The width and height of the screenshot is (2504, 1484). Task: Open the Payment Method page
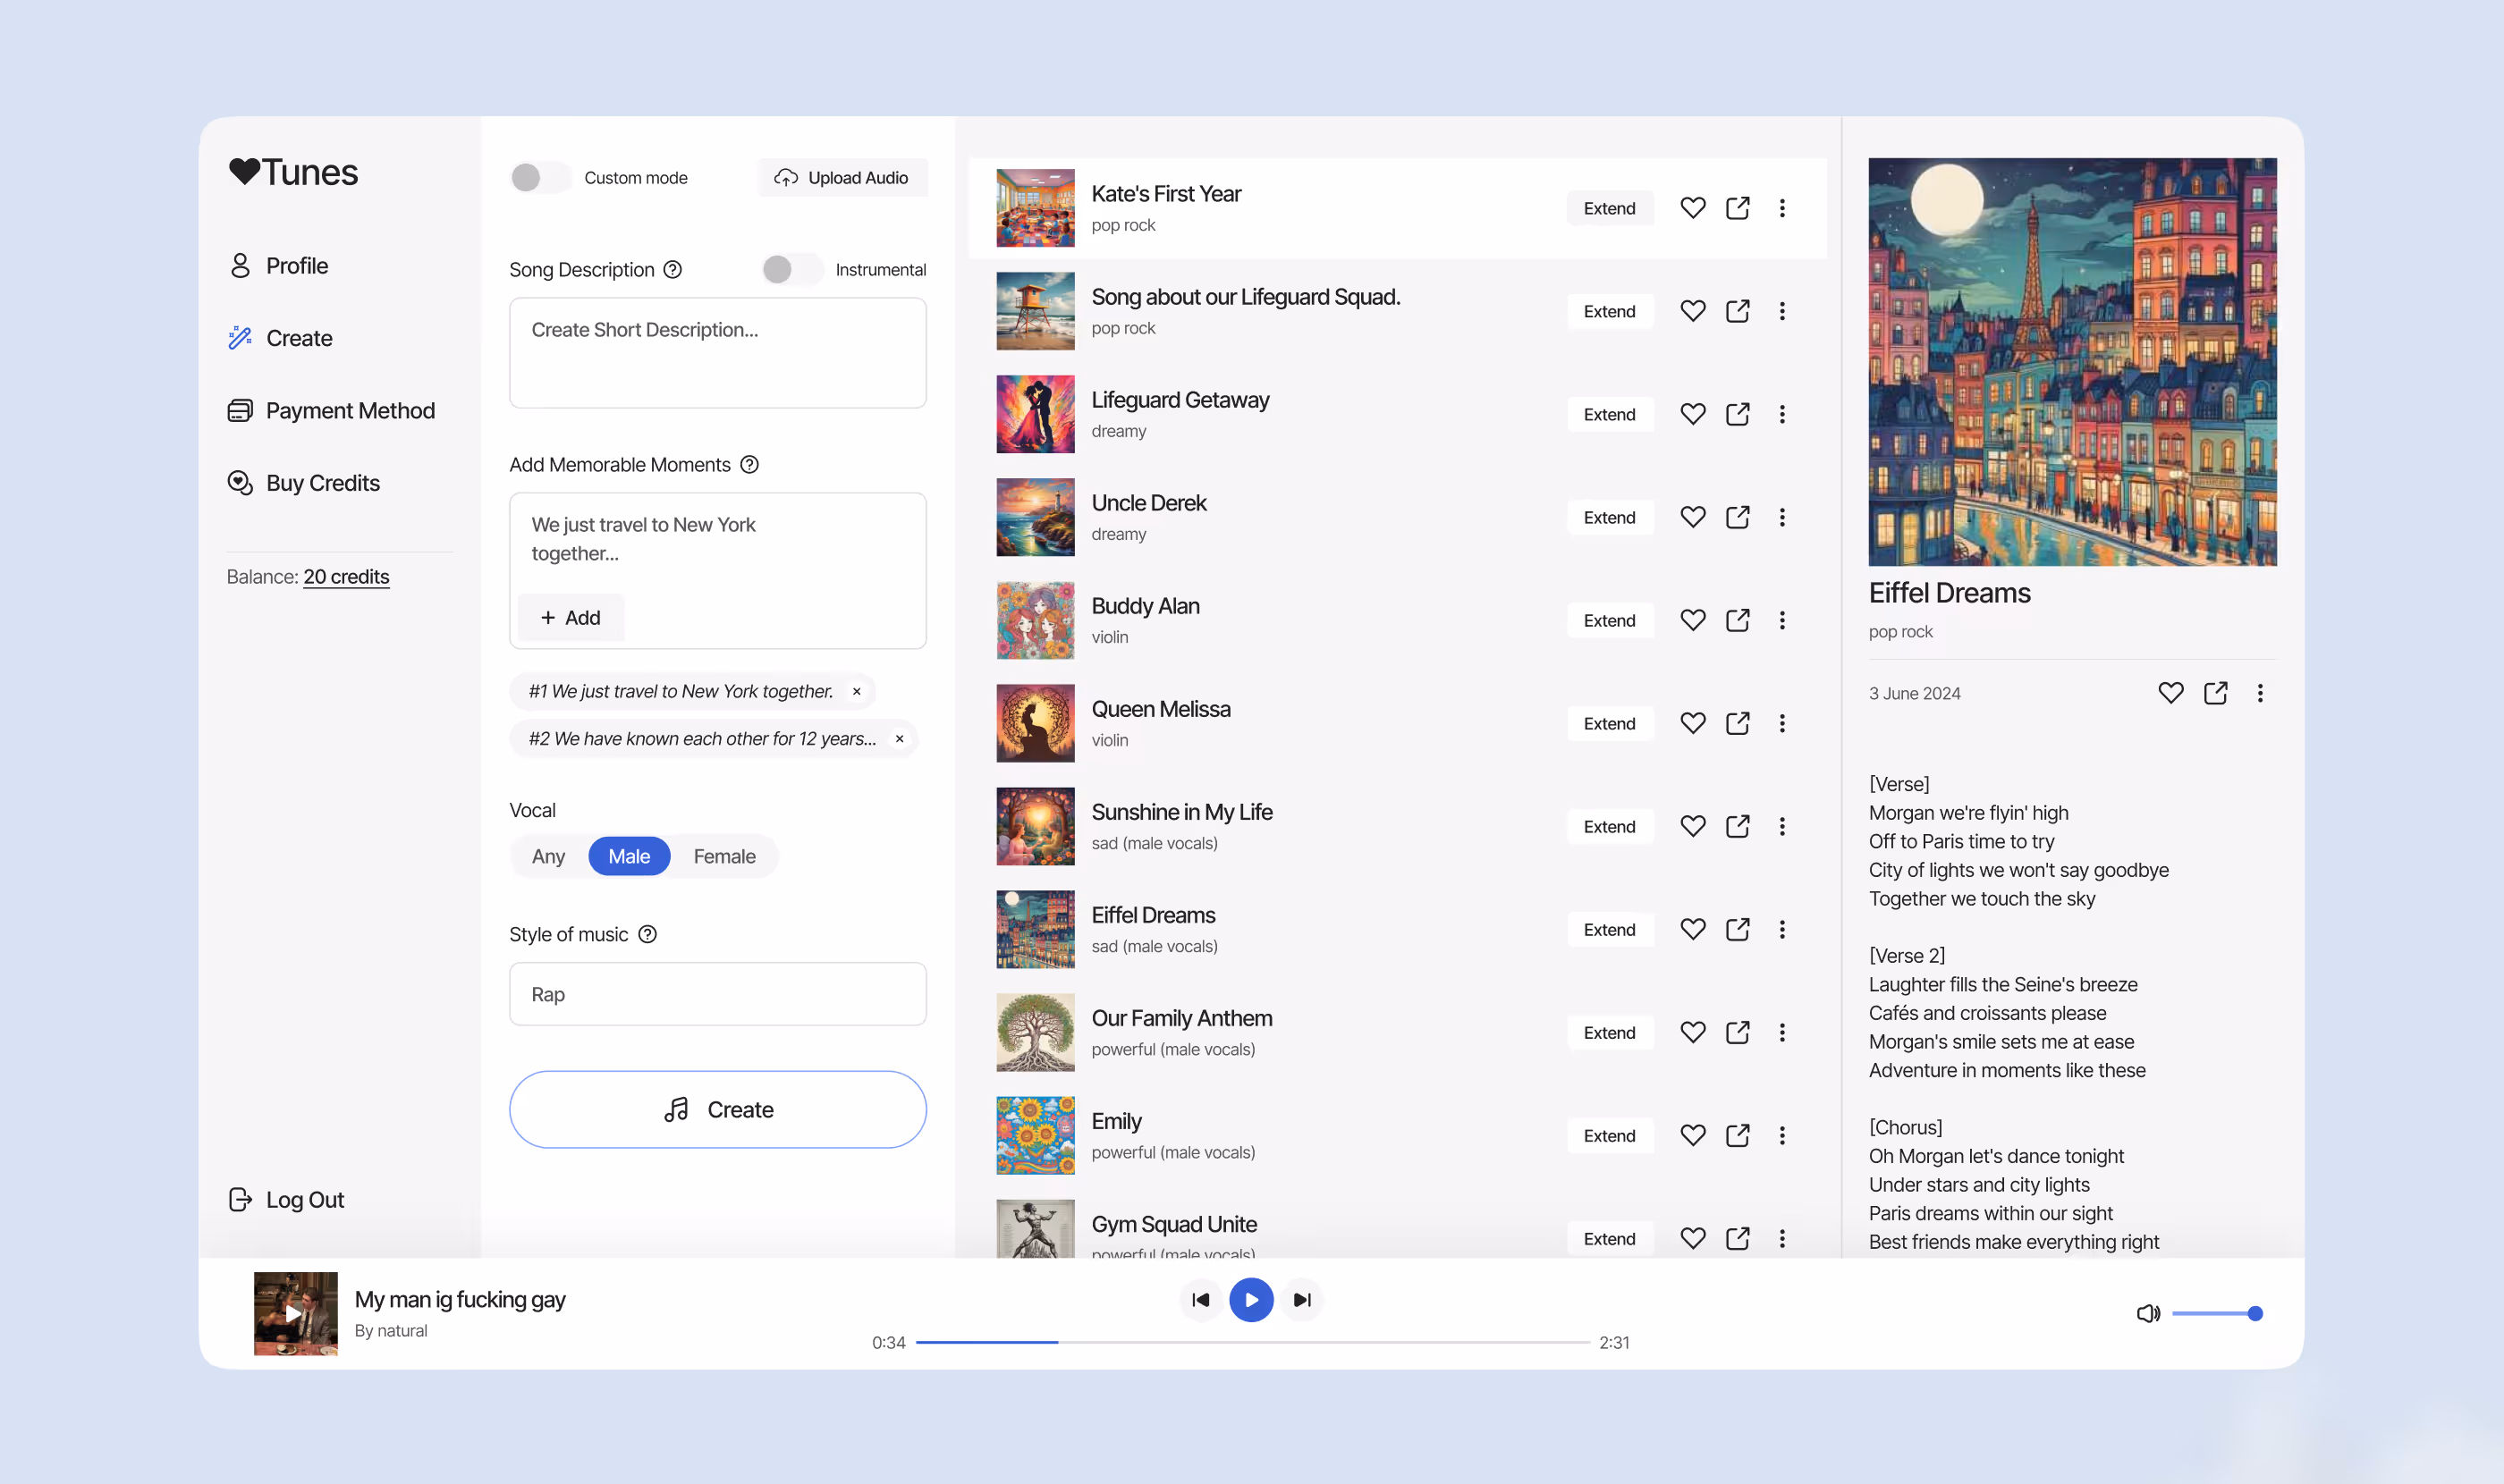pyautogui.click(x=349, y=410)
